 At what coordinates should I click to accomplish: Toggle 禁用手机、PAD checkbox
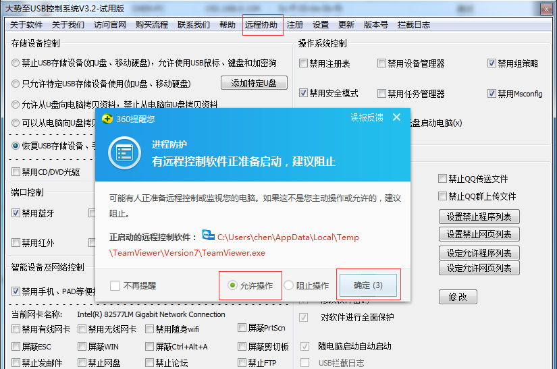(x=16, y=291)
